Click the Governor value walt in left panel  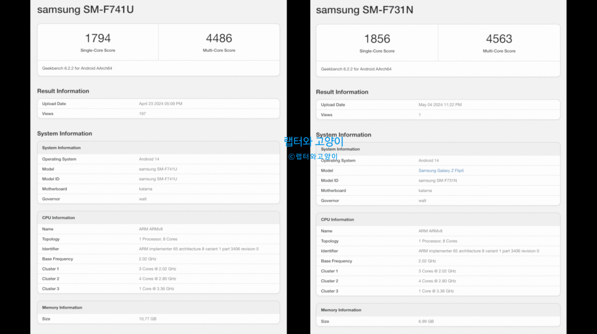point(143,199)
